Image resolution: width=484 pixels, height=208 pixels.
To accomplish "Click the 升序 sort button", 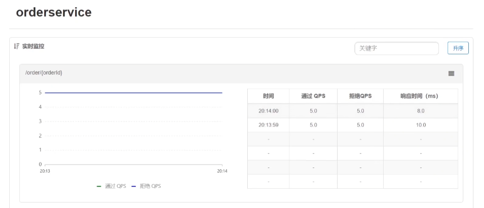I will 458,48.
